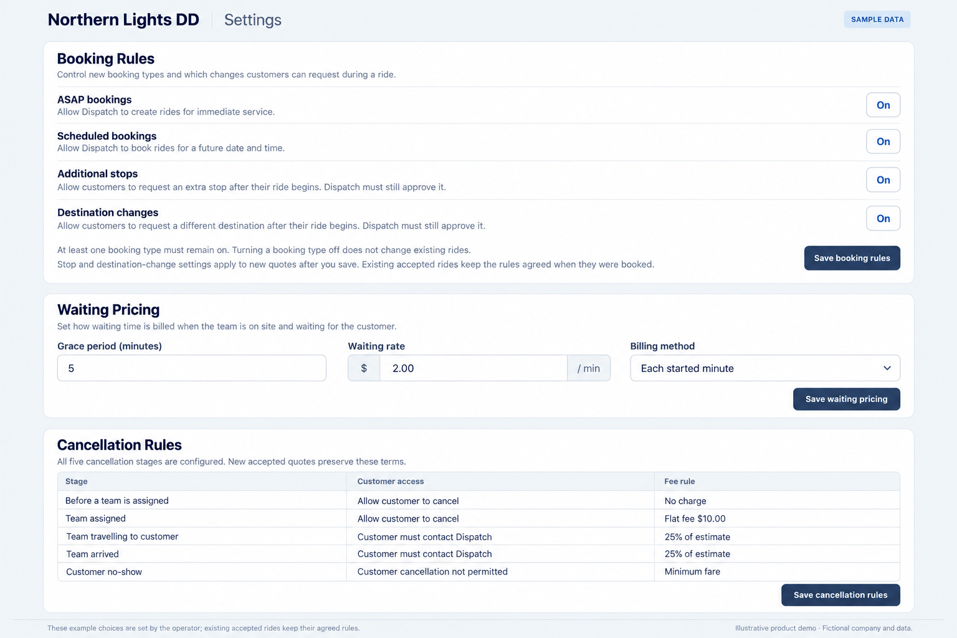Switch off Destination changes toggle

[883, 219]
